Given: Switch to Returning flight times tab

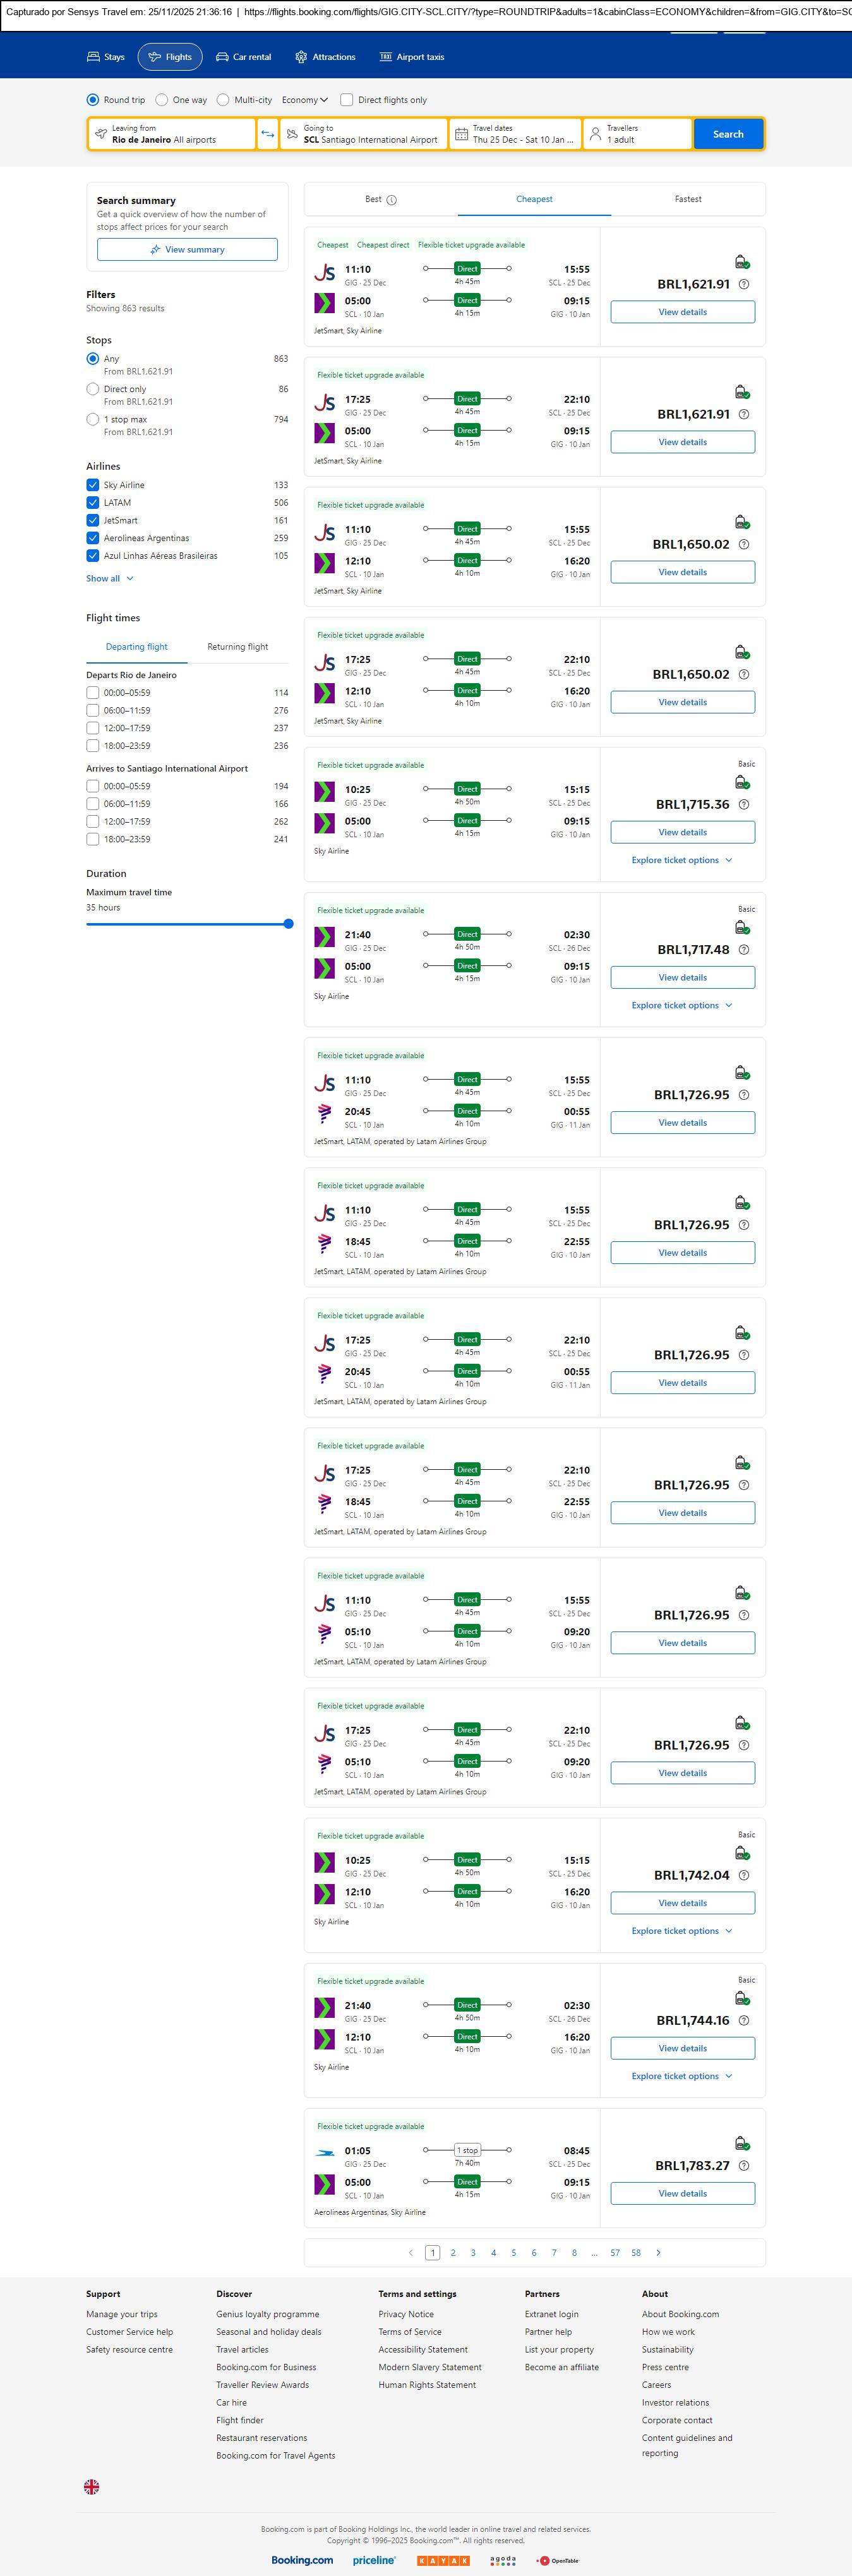Looking at the screenshot, I should 237,647.
